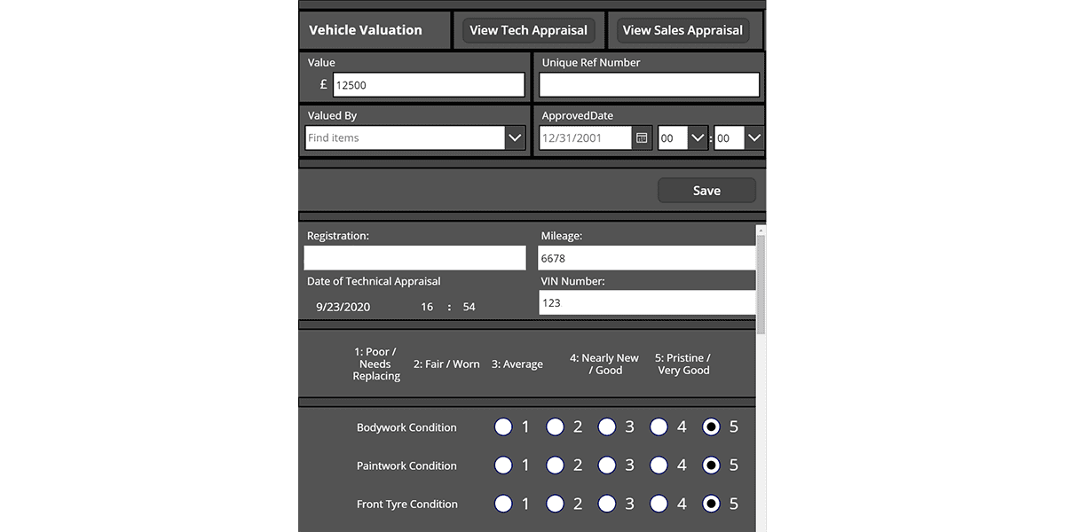Click the '4: Nearly New / Good' legend

coord(604,364)
